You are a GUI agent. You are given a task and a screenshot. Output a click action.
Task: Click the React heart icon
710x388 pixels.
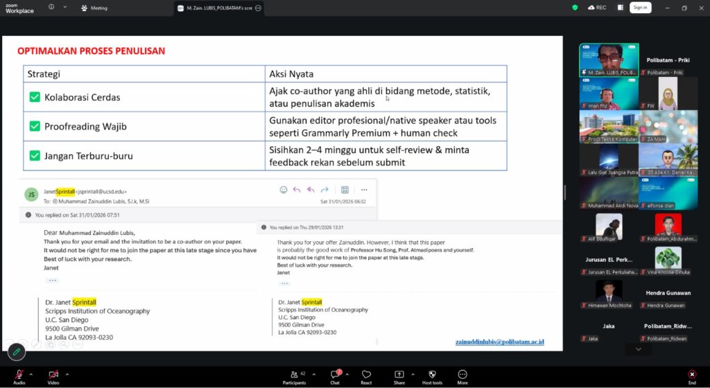(x=366, y=375)
